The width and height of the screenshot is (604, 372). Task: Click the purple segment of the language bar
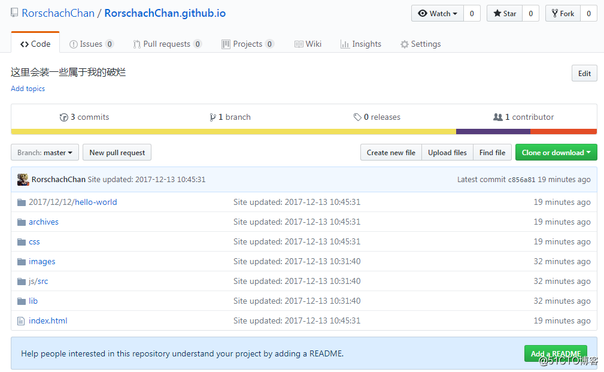[x=493, y=131]
